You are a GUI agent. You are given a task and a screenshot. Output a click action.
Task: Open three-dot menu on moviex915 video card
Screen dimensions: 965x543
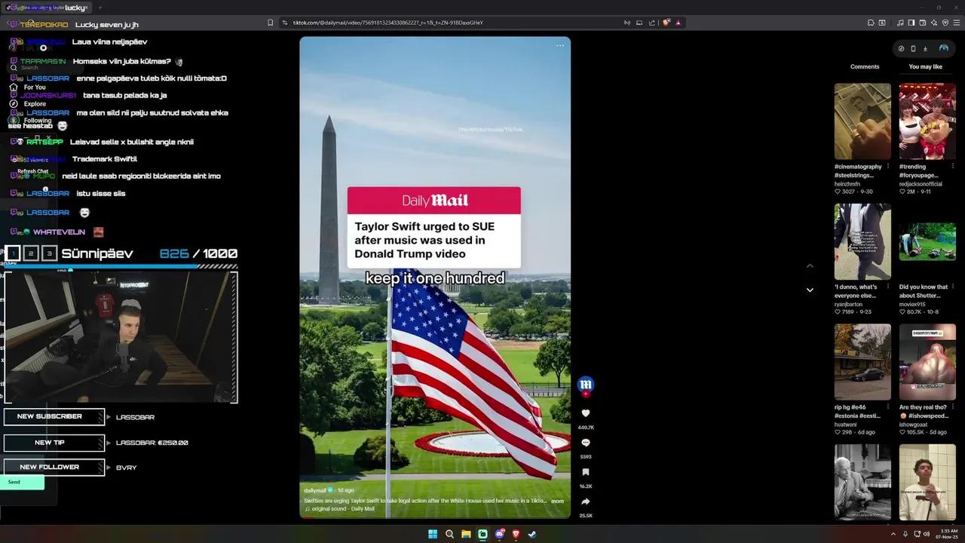click(953, 287)
